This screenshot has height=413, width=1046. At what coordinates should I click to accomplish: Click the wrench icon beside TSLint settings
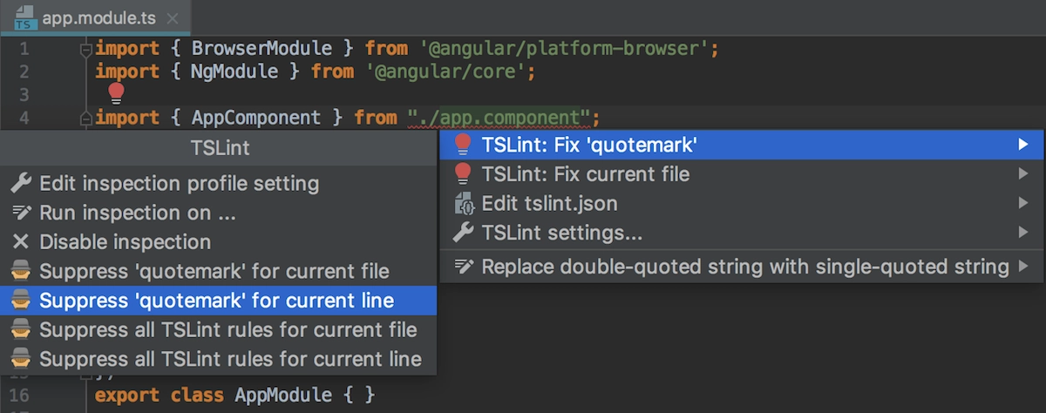coord(465,233)
